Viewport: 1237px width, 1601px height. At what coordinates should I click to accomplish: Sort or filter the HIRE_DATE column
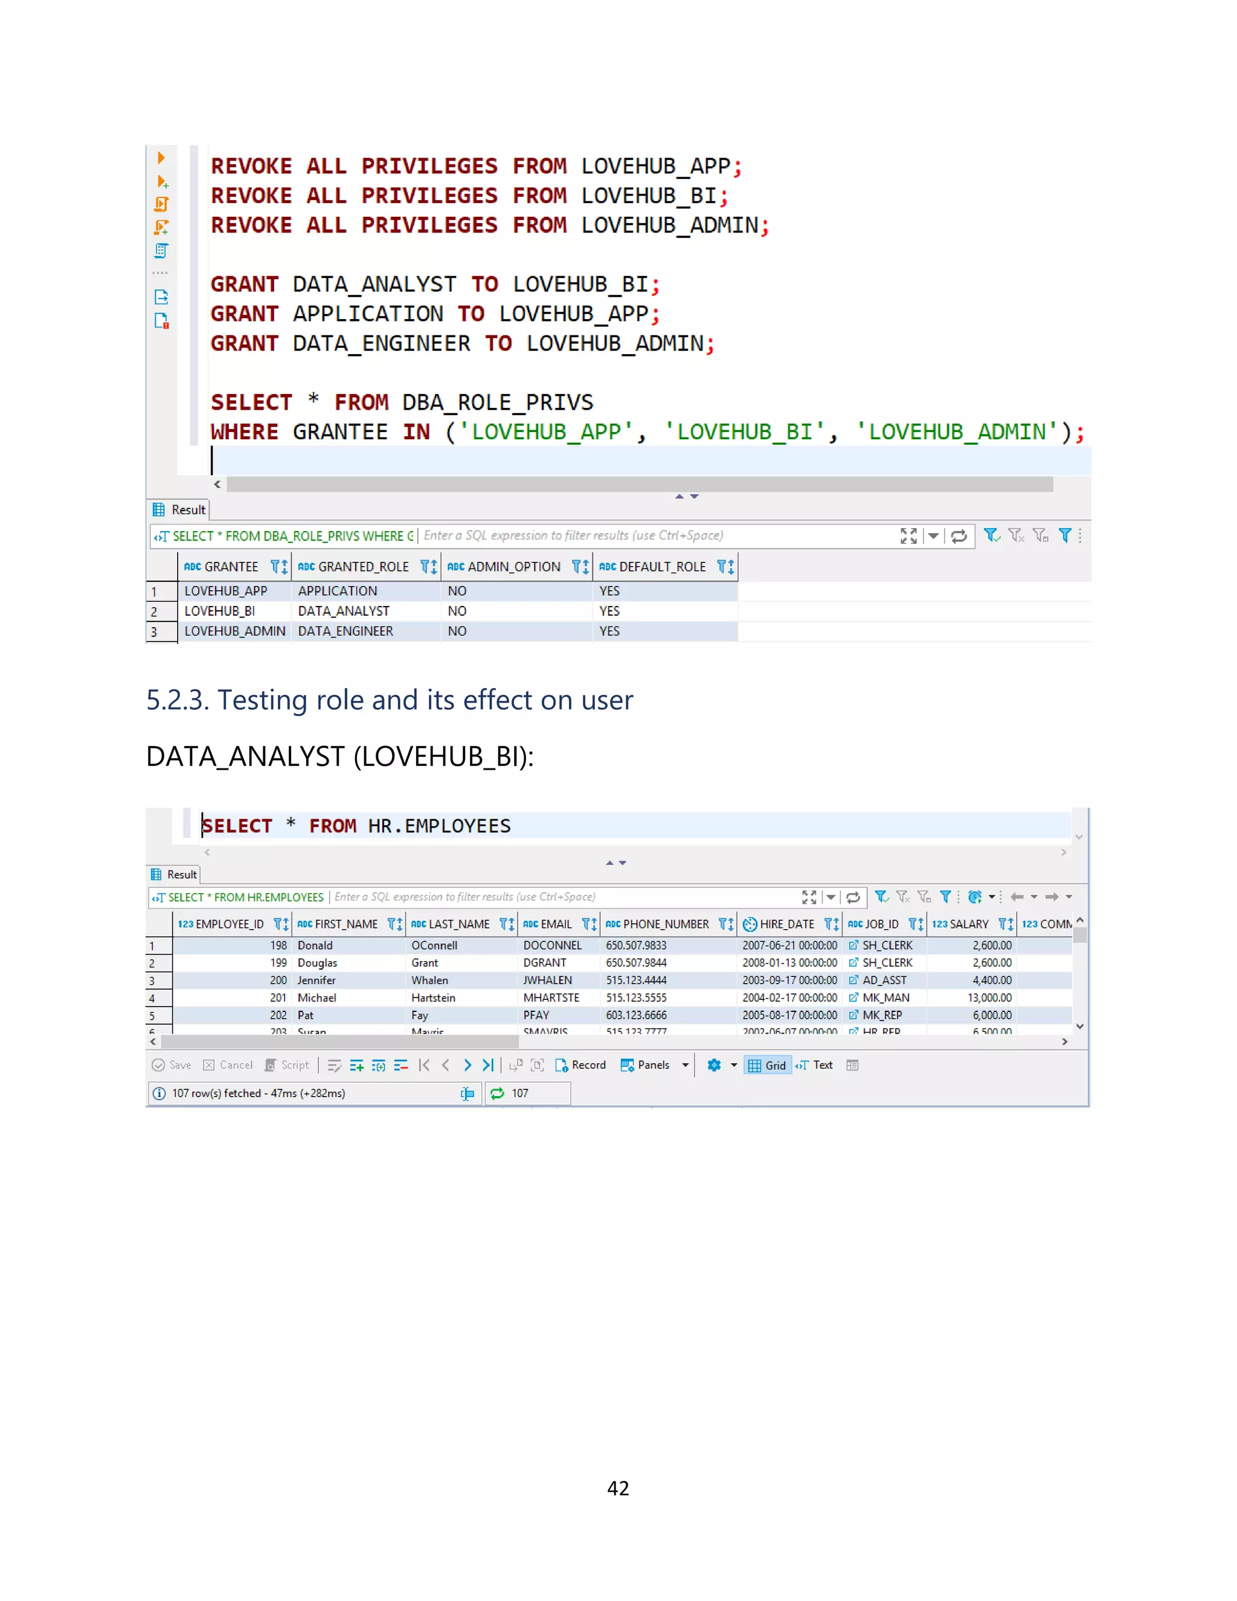(x=832, y=924)
